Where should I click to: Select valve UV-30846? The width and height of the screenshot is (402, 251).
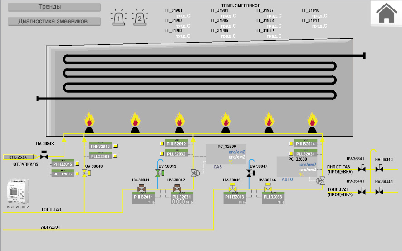[268, 188]
